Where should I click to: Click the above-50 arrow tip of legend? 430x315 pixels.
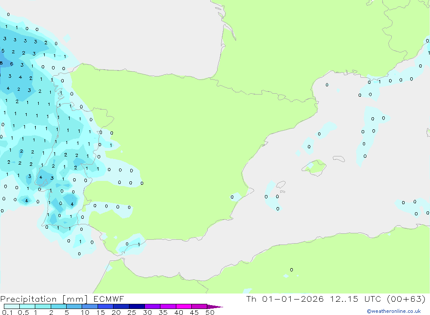click(215, 307)
